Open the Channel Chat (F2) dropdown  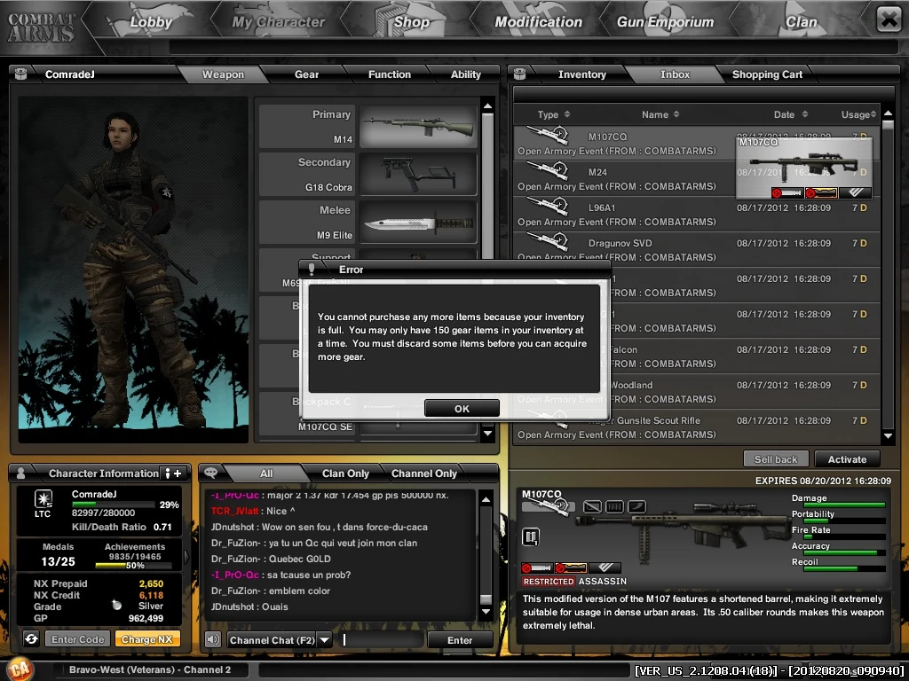pos(324,638)
